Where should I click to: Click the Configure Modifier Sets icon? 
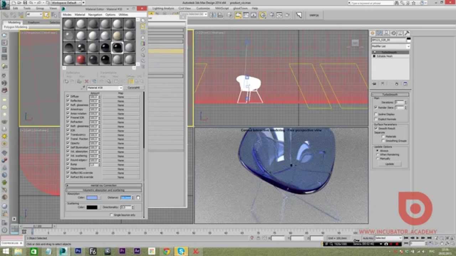[405, 84]
